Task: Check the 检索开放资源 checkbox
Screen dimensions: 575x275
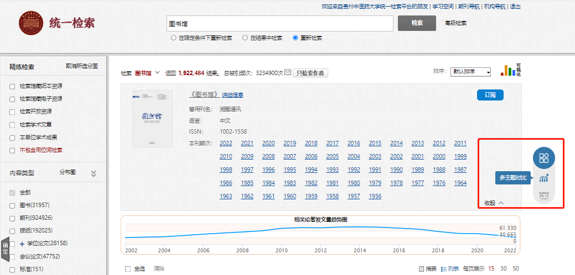Action: point(12,112)
